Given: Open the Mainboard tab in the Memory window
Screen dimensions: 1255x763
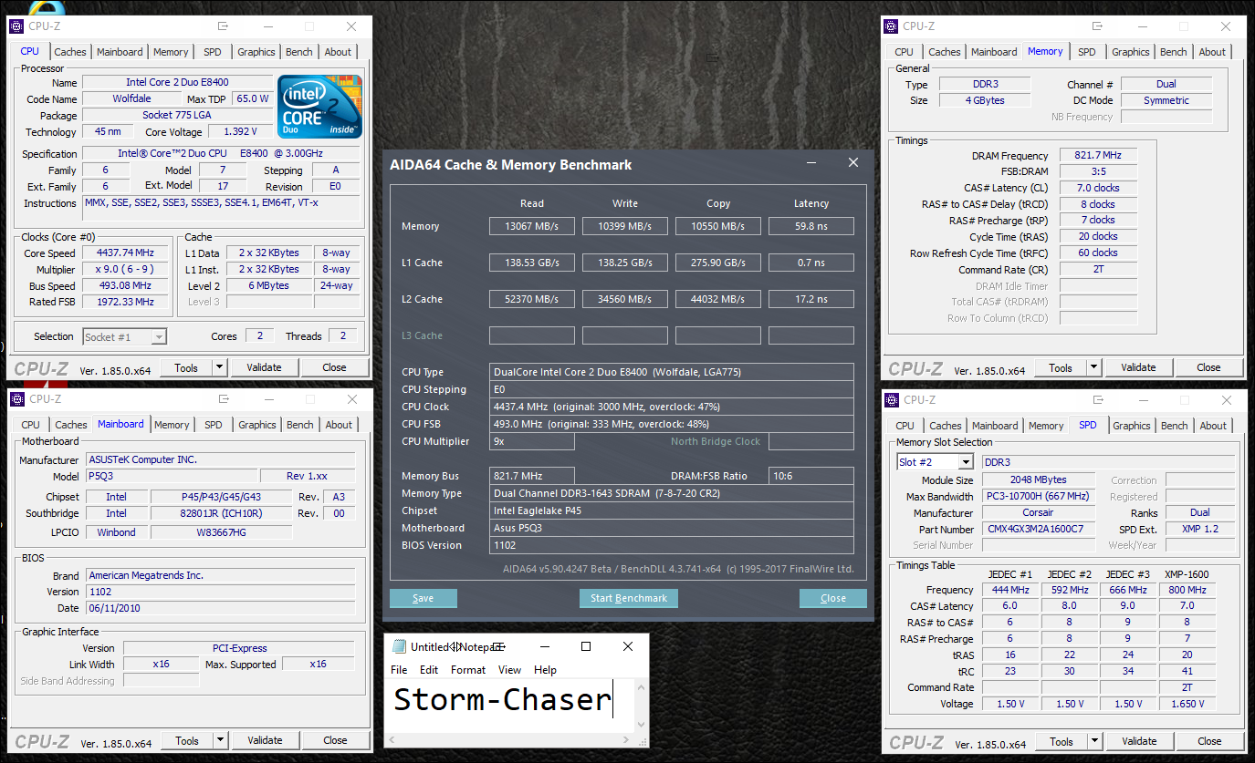Looking at the screenshot, I should point(994,52).
